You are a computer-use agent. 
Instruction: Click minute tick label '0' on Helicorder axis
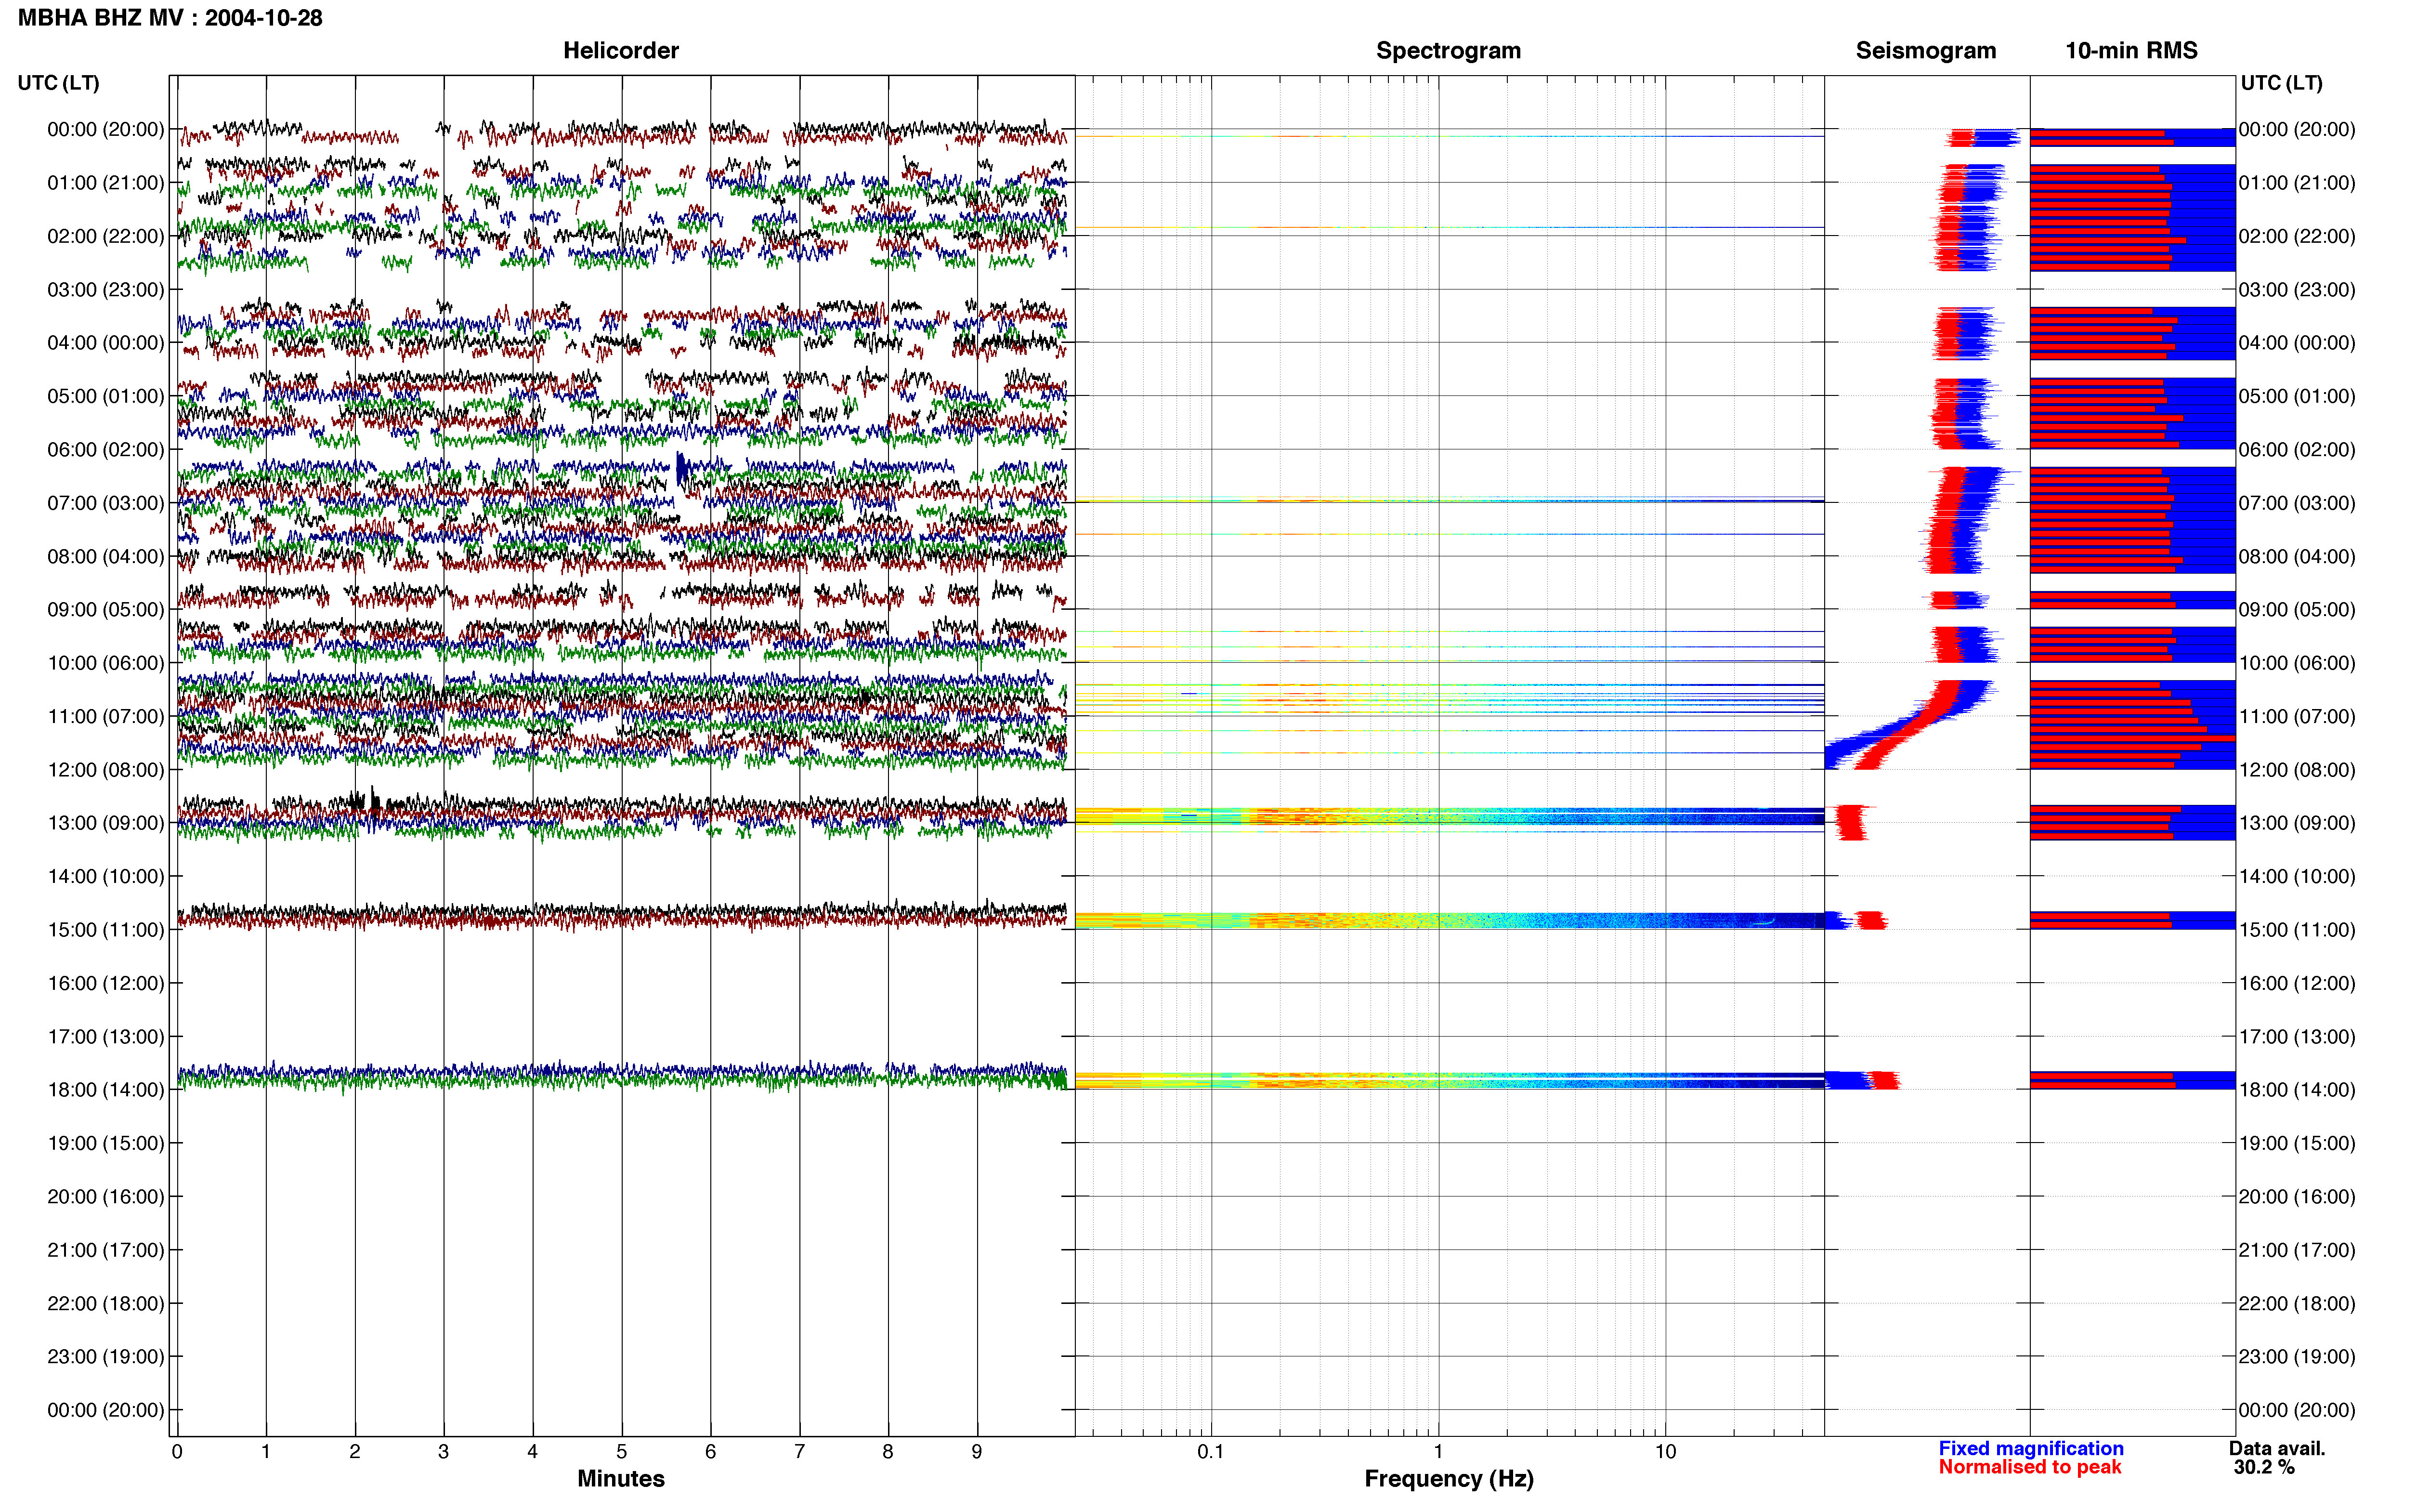[177, 1452]
